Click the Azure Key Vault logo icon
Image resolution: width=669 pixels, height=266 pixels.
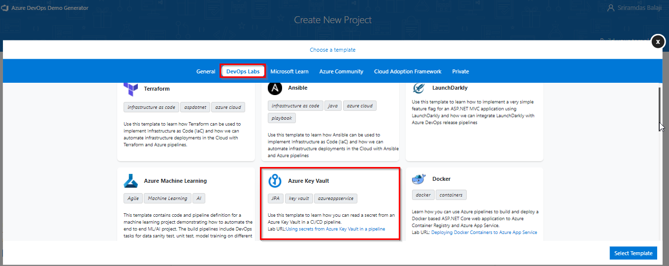point(275,181)
